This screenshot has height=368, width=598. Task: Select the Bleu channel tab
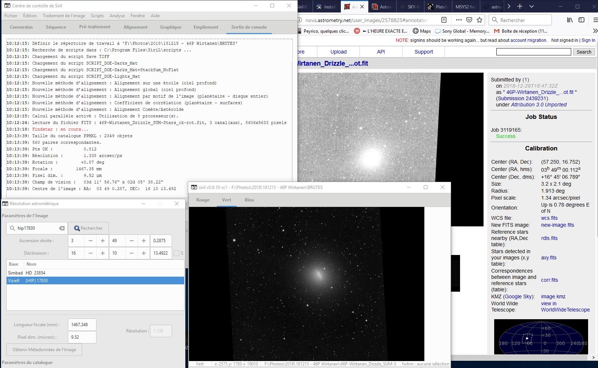[x=249, y=200]
